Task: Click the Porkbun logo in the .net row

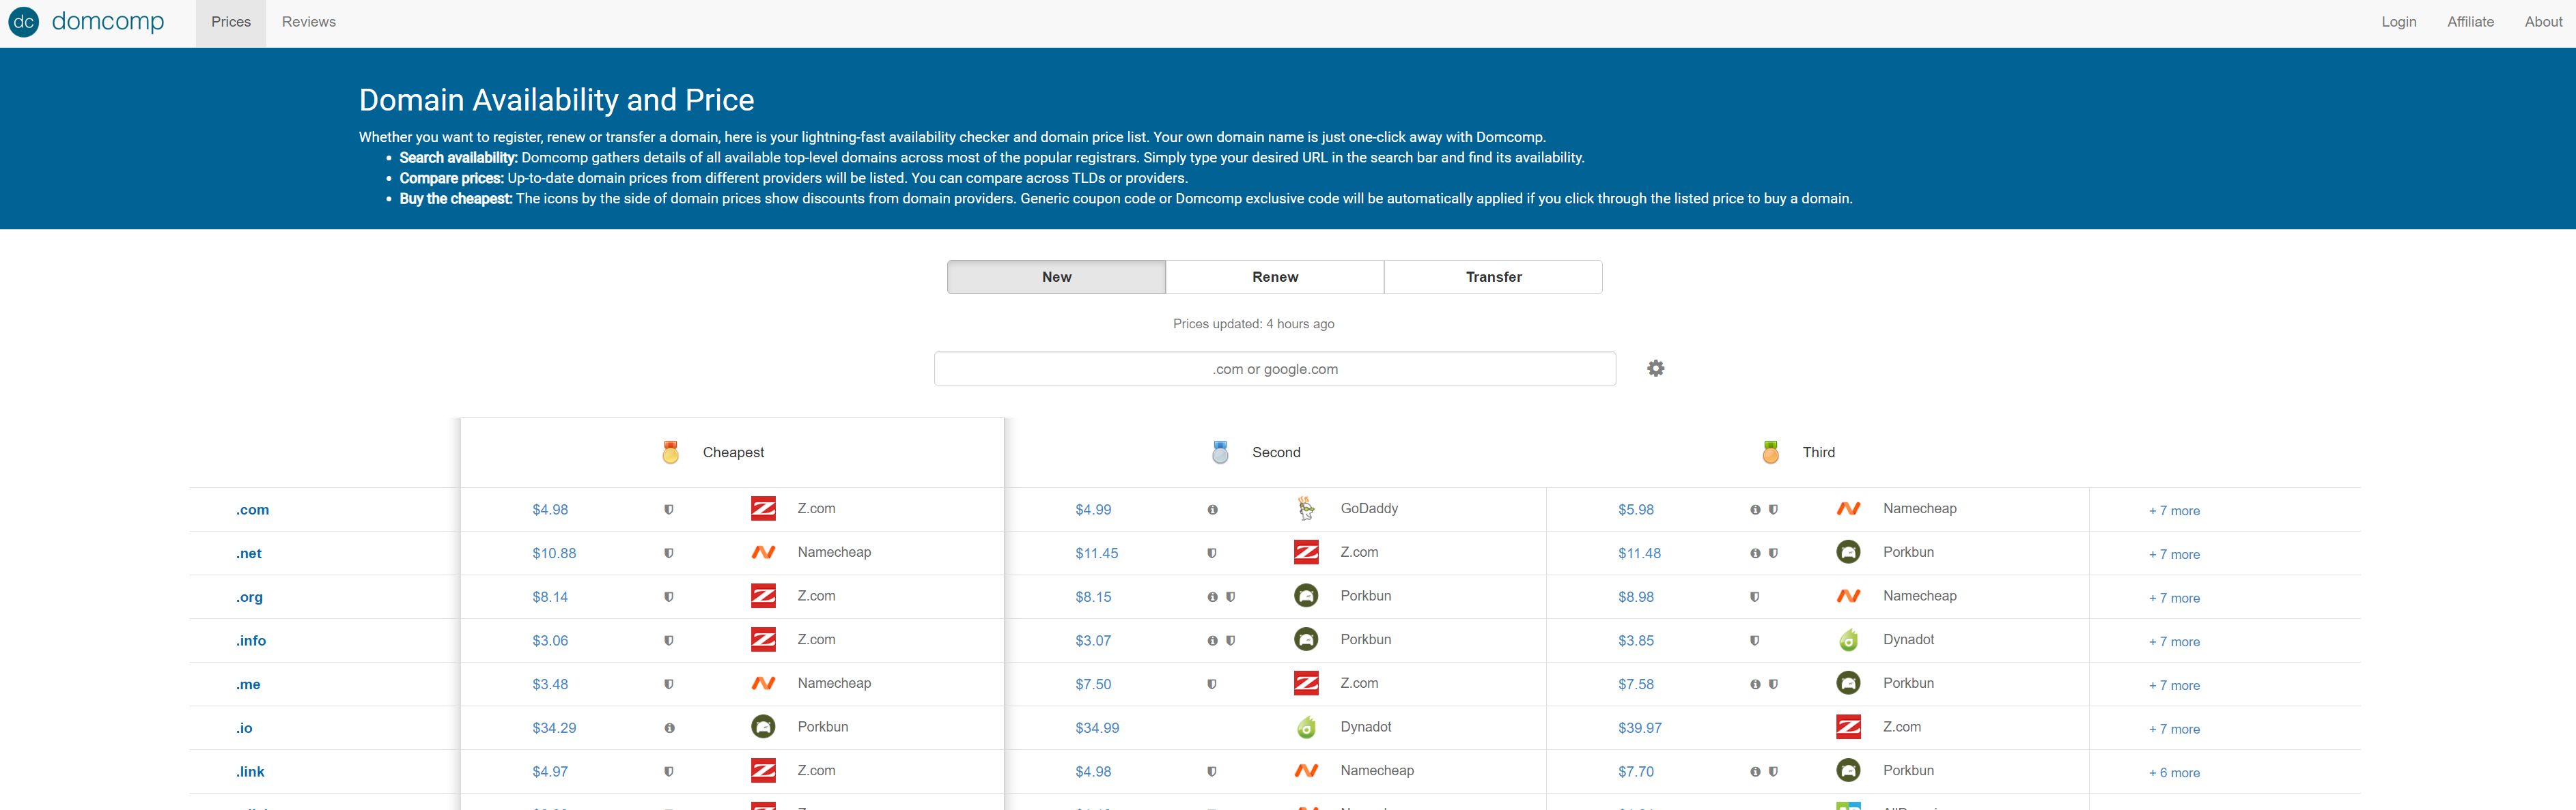Action: click(1848, 552)
